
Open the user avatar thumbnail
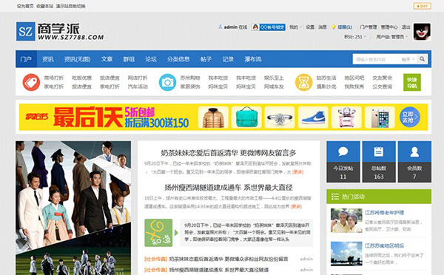coord(422,32)
